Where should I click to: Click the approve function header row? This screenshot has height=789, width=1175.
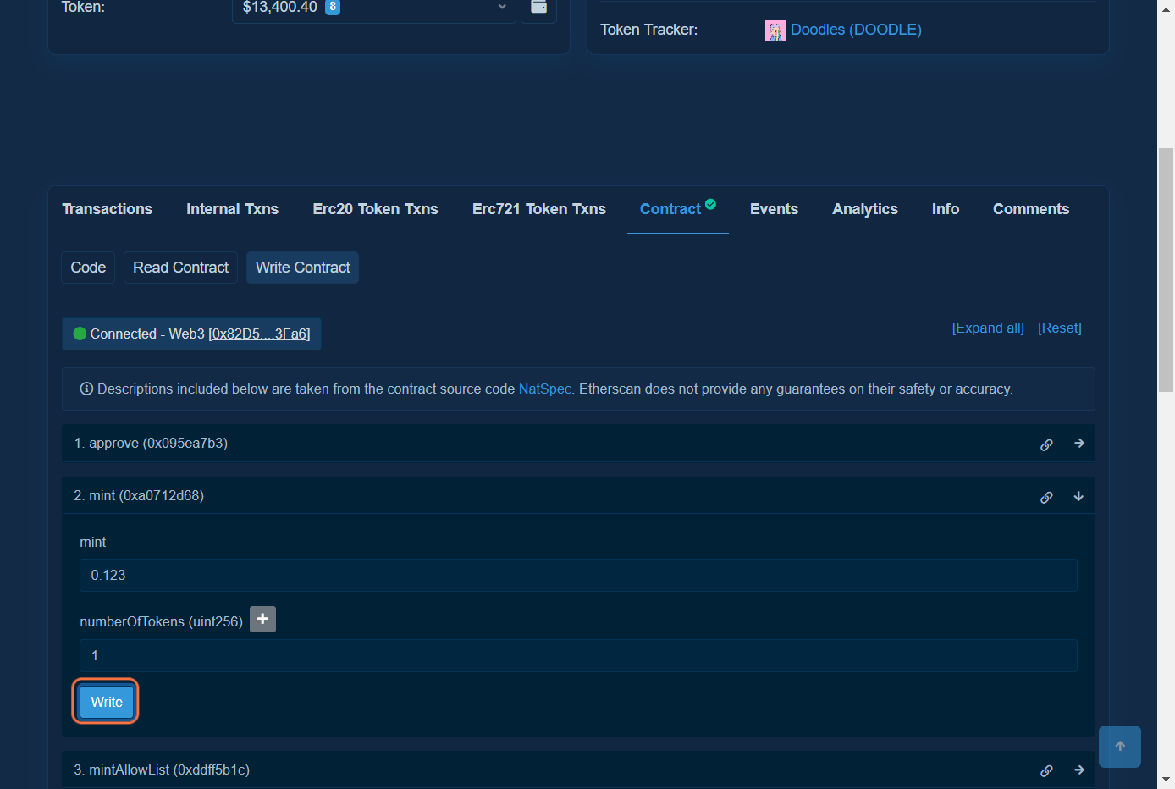coord(578,443)
